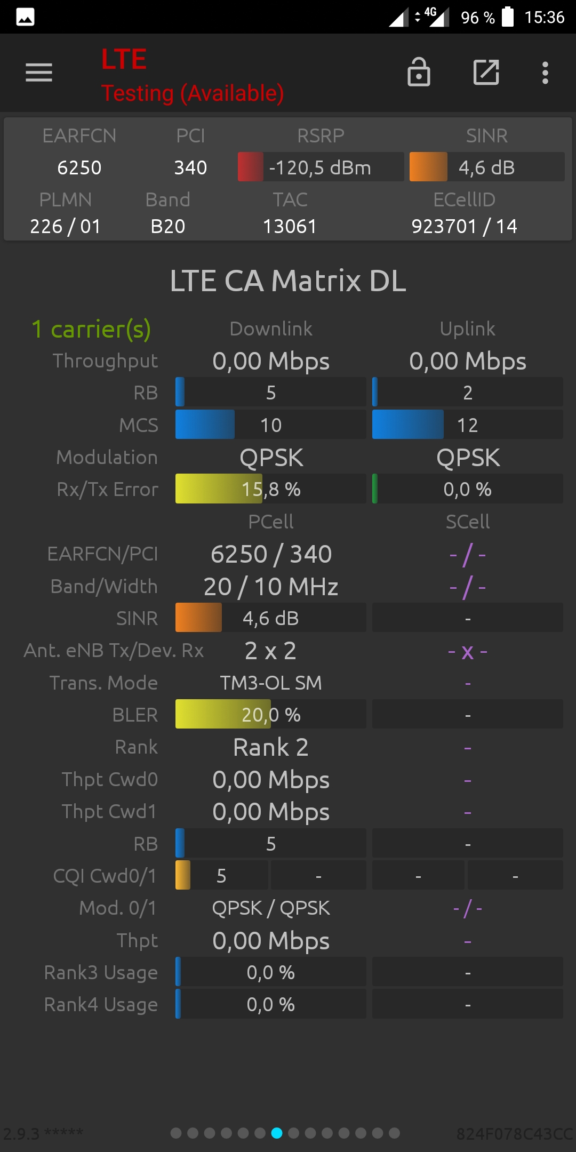The height and width of the screenshot is (1152, 576).
Task: Tap the battery icon in status bar
Action: coord(508,17)
